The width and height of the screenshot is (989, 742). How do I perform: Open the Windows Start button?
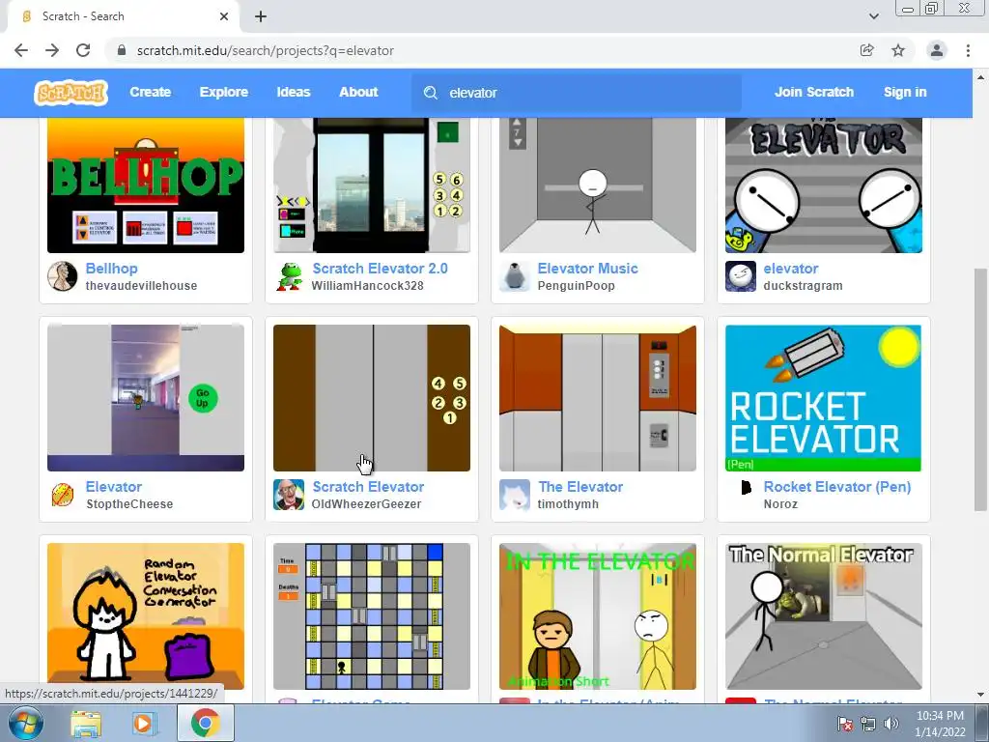tap(25, 723)
